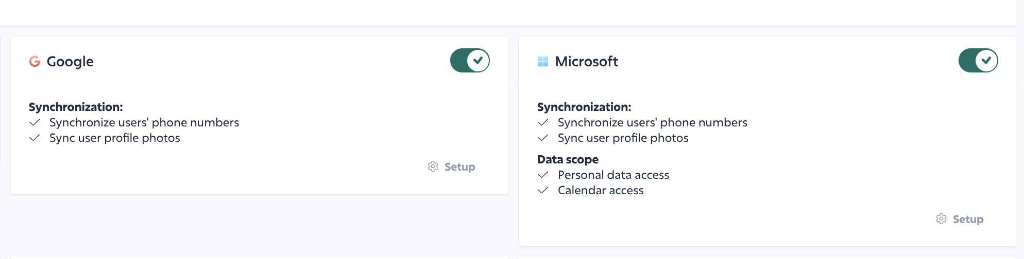This screenshot has height=259, width=1024.
Task: Click the Google logo icon
Action: pyautogui.click(x=35, y=62)
